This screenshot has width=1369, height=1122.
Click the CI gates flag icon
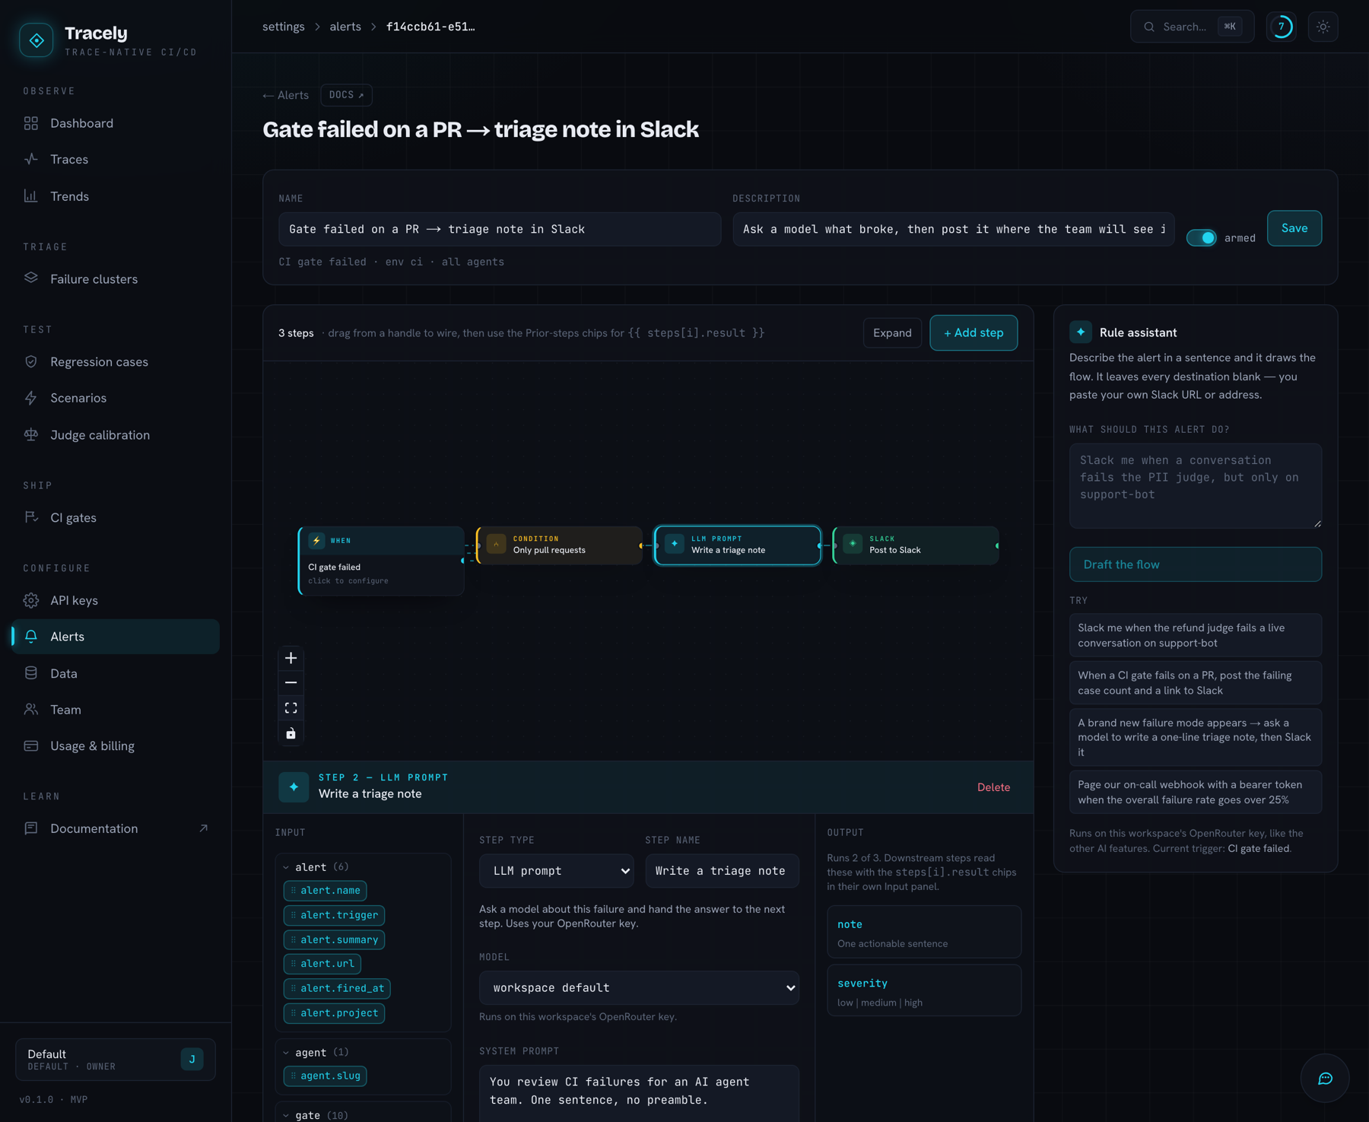click(31, 517)
